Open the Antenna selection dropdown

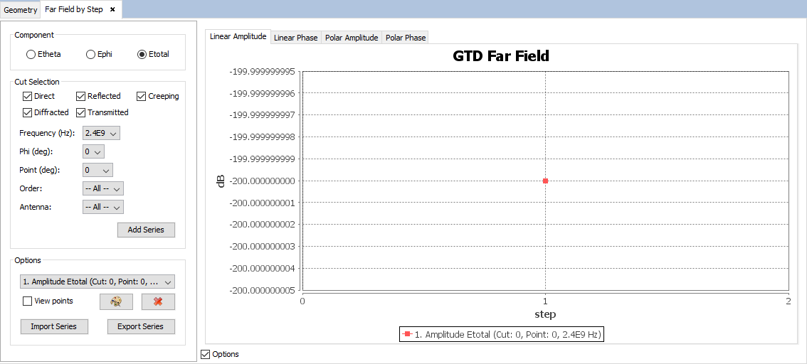tap(103, 207)
